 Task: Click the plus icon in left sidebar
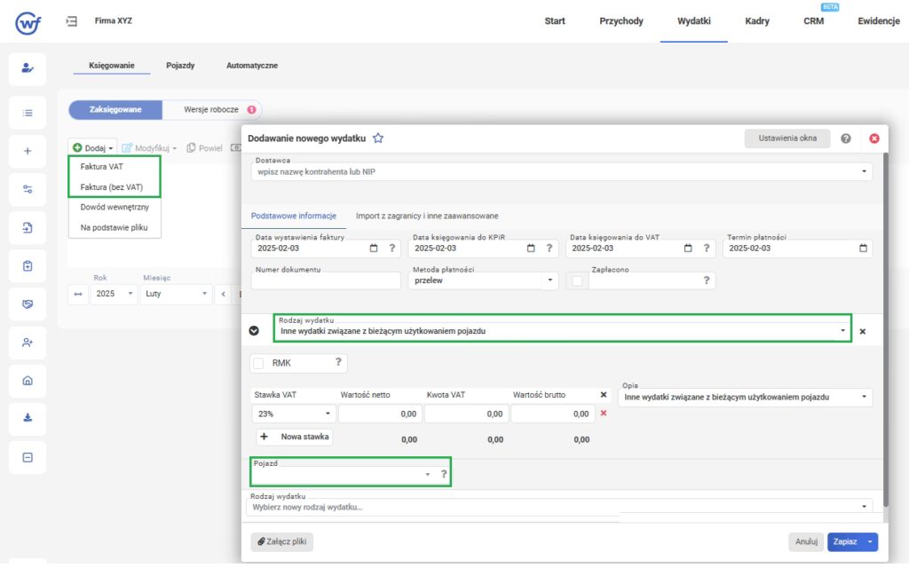pos(28,151)
